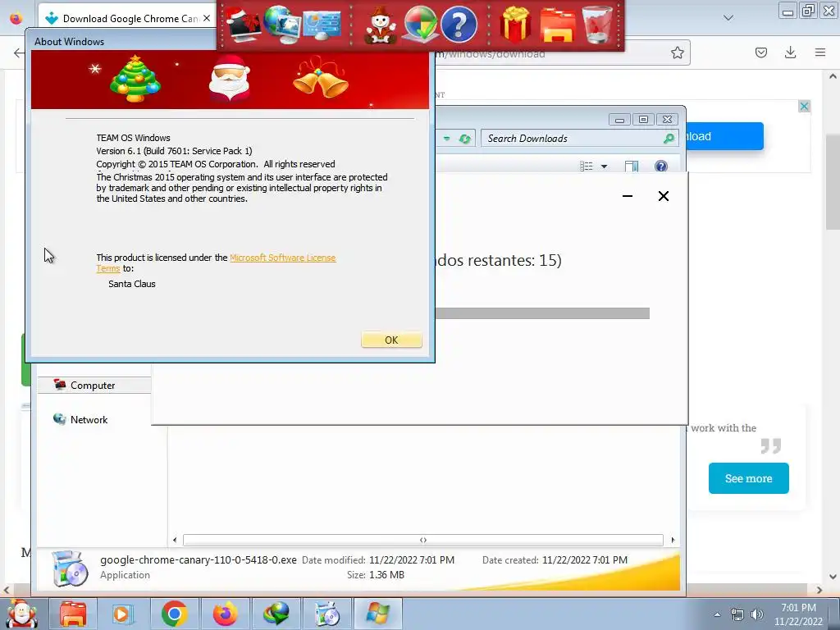Click OK in About Windows dialog
Image resolution: width=840 pixels, height=630 pixels.
391,340
